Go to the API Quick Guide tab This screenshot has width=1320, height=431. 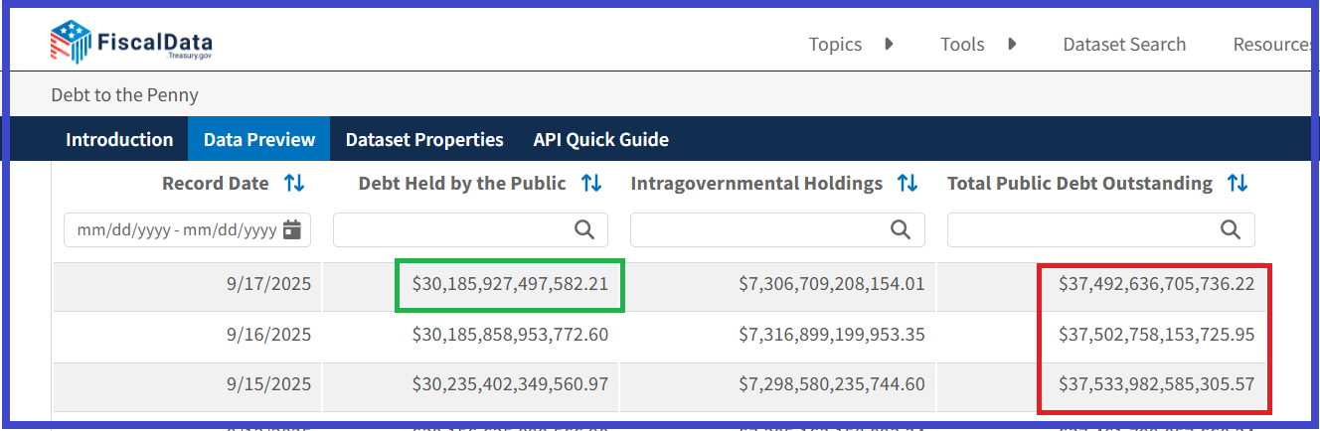click(600, 140)
